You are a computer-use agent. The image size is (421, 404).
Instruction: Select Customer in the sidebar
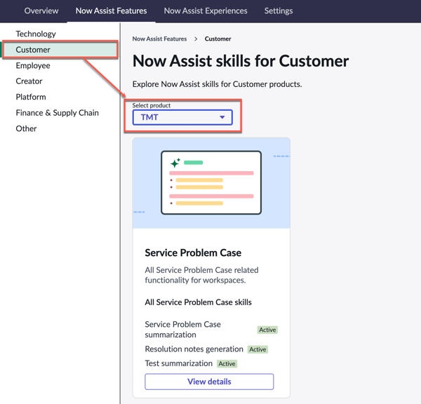(60, 50)
